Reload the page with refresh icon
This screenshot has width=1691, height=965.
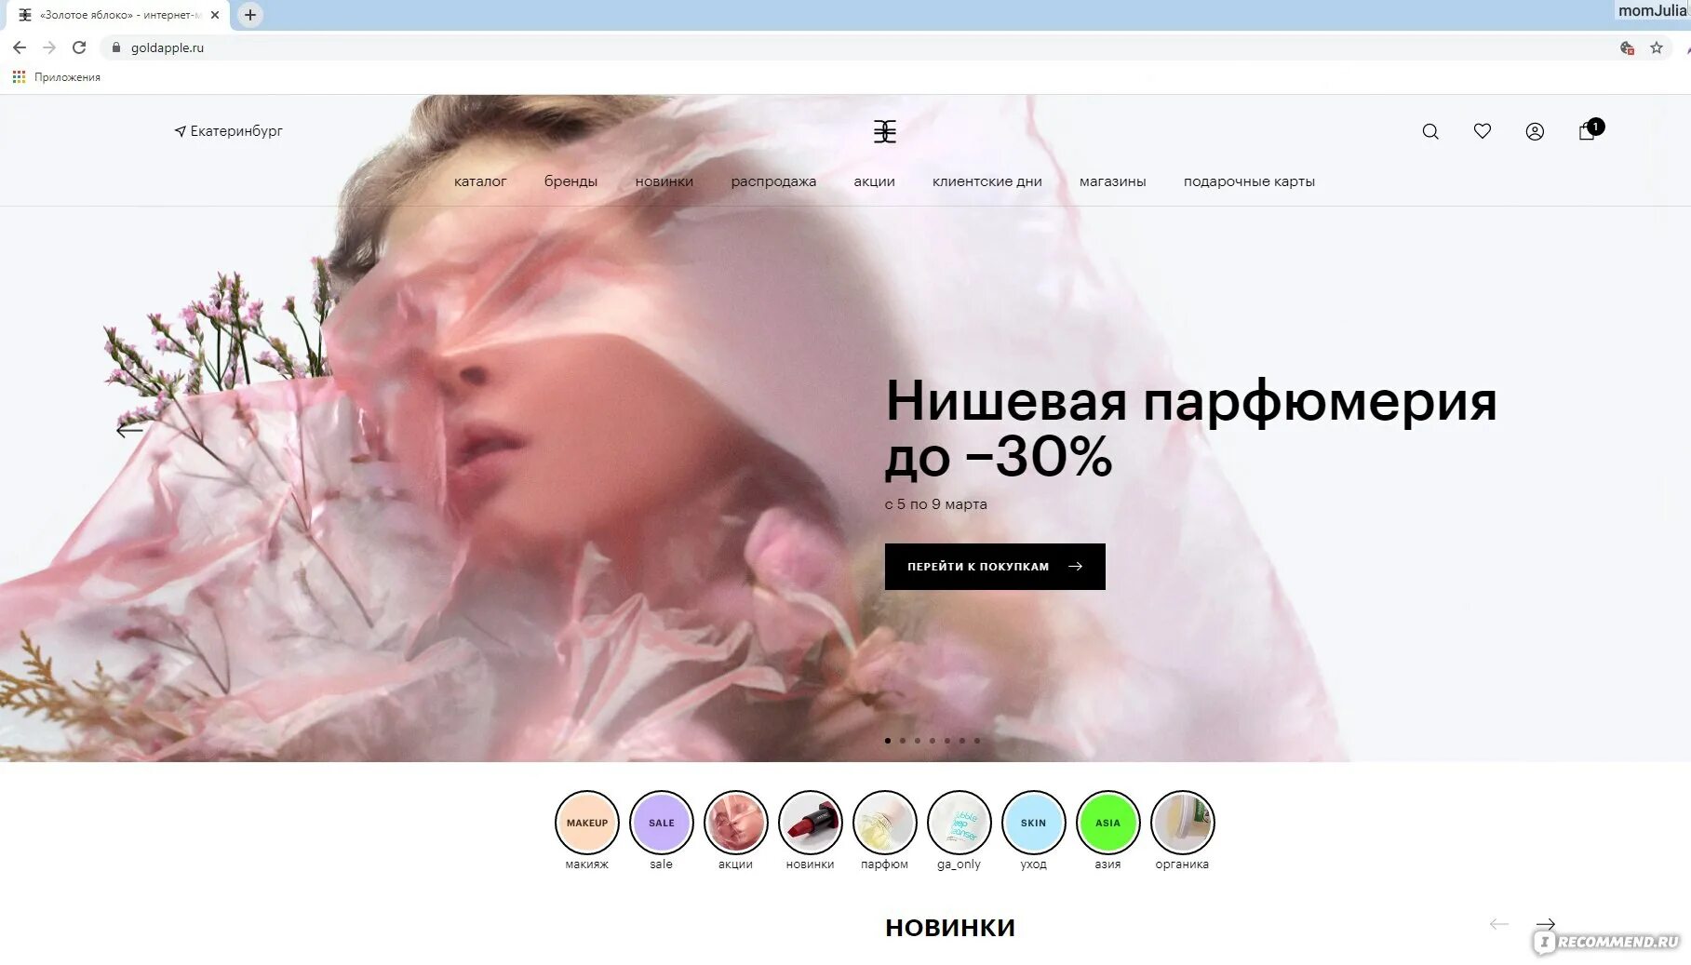(79, 47)
